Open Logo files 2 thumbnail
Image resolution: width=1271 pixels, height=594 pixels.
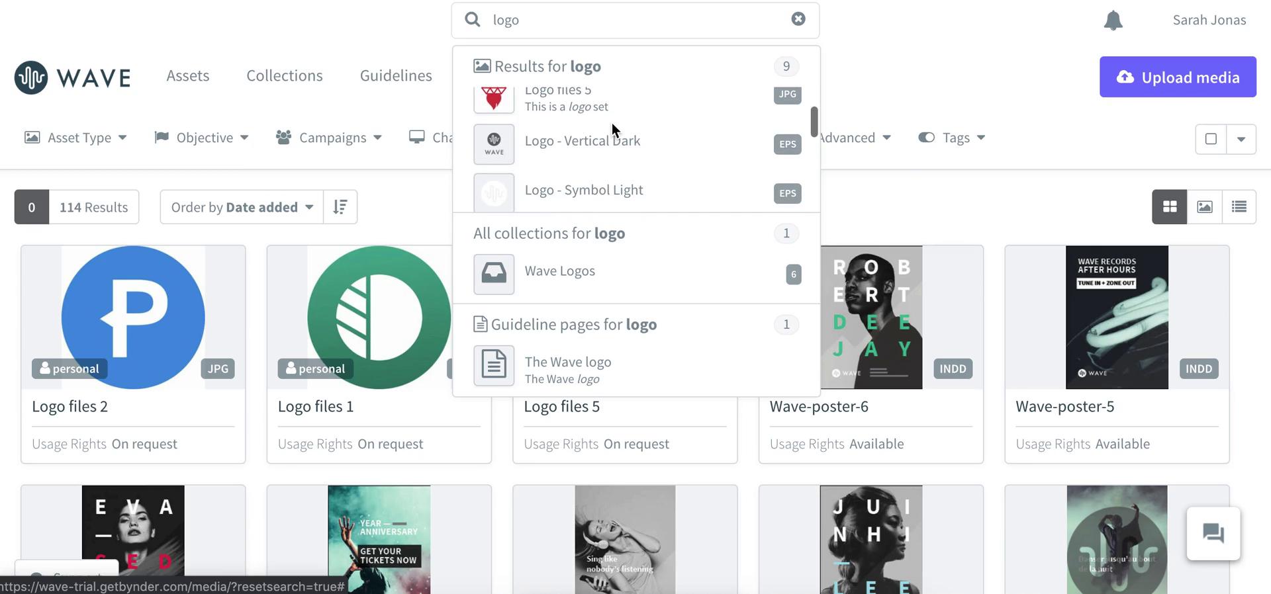[133, 318]
